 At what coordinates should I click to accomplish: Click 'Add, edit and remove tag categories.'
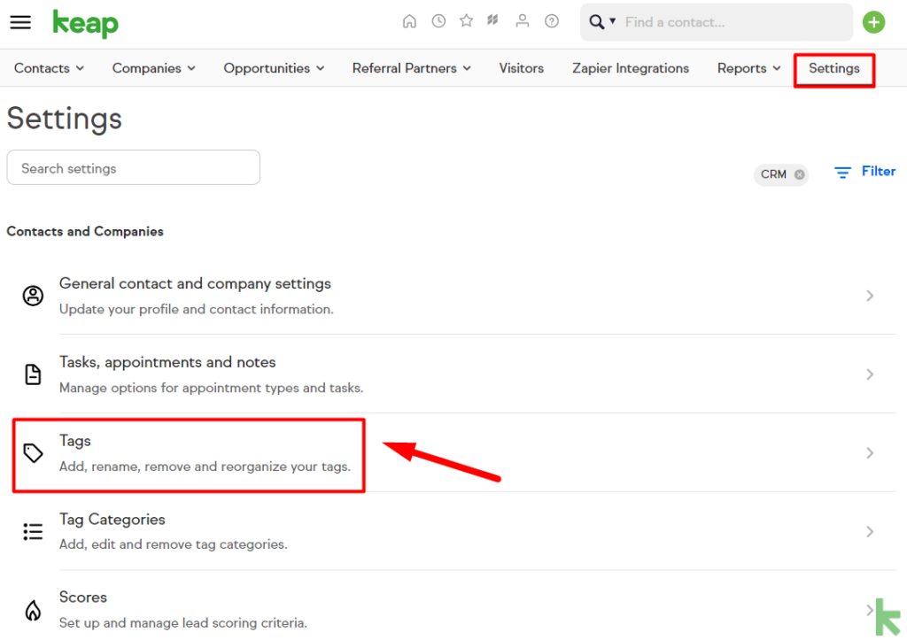pos(173,544)
